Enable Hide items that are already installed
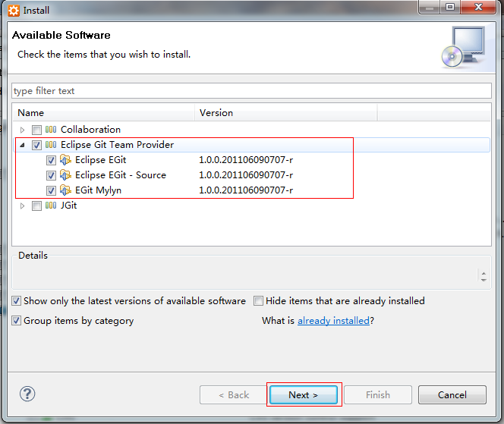Image resolution: width=504 pixels, height=424 pixels. pos(258,301)
